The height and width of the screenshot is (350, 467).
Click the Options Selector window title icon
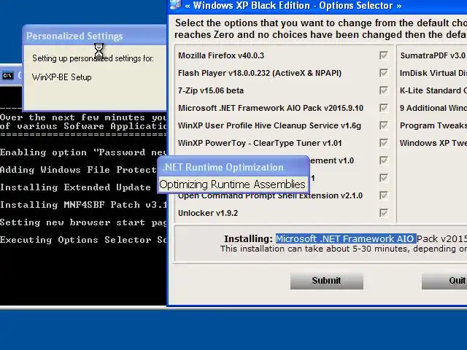176,5
